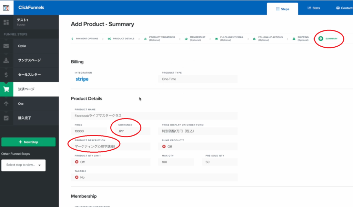Switch to the Contacts tab

tap(344, 8)
